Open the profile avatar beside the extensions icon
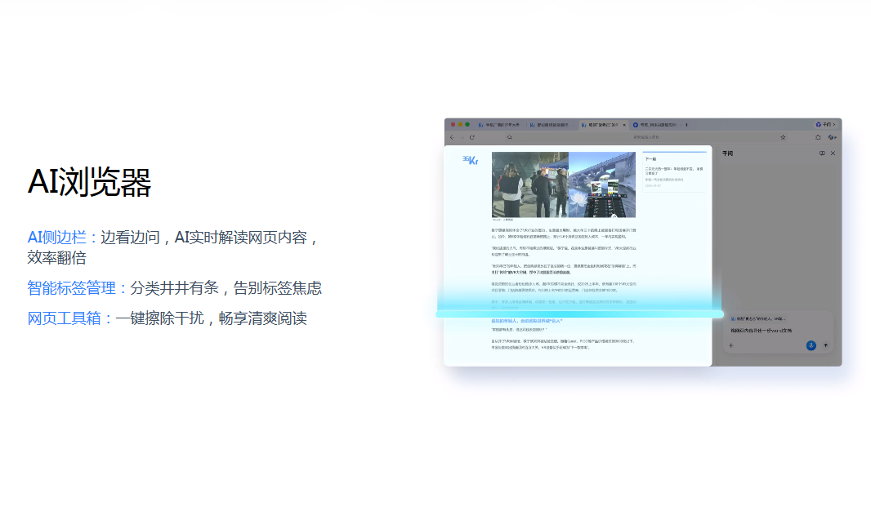Viewport: 871px width, 516px height. (x=832, y=137)
